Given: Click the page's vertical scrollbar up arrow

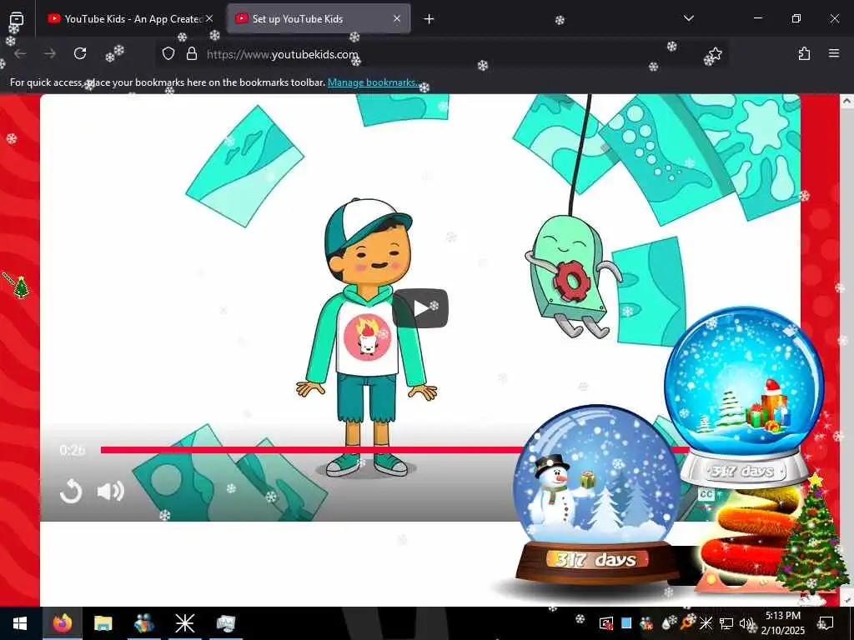Looking at the screenshot, I should point(846,101).
